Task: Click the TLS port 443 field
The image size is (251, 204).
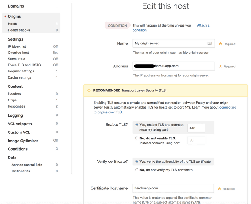Action: click(x=196, y=128)
